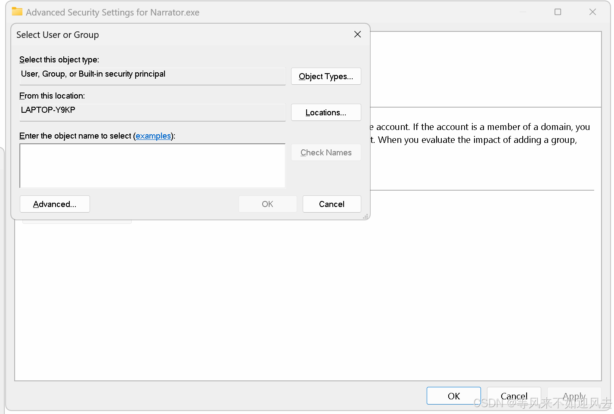Cancel the Select User or Group dialog
The width and height of the screenshot is (614, 414).
coord(332,204)
